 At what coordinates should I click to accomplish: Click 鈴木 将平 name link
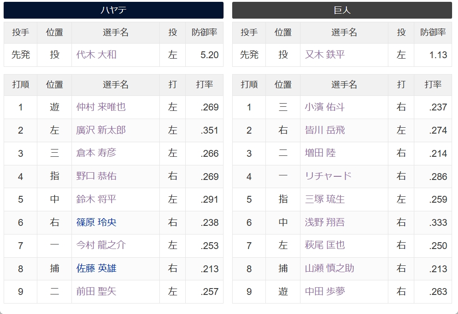tap(97, 199)
